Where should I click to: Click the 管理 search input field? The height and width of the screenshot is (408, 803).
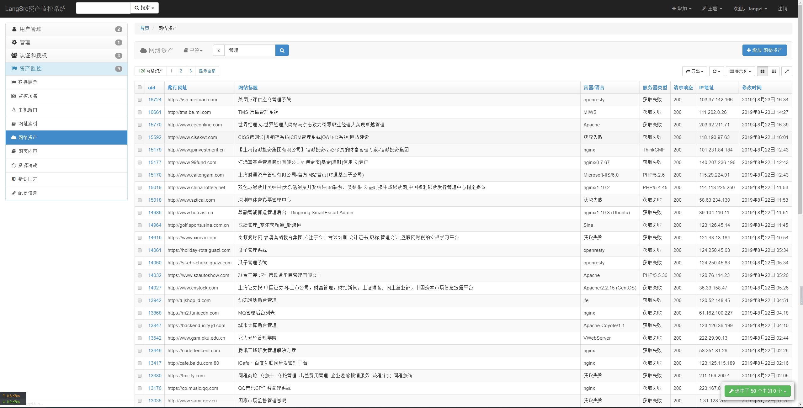tap(250, 50)
